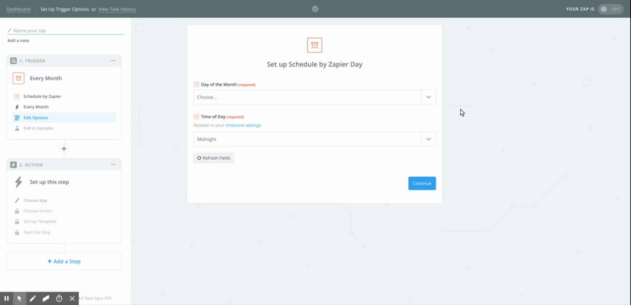Image resolution: width=631 pixels, height=305 pixels.
Task: Select the pen icon in the bottom toolbar
Action: [x=33, y=298]
